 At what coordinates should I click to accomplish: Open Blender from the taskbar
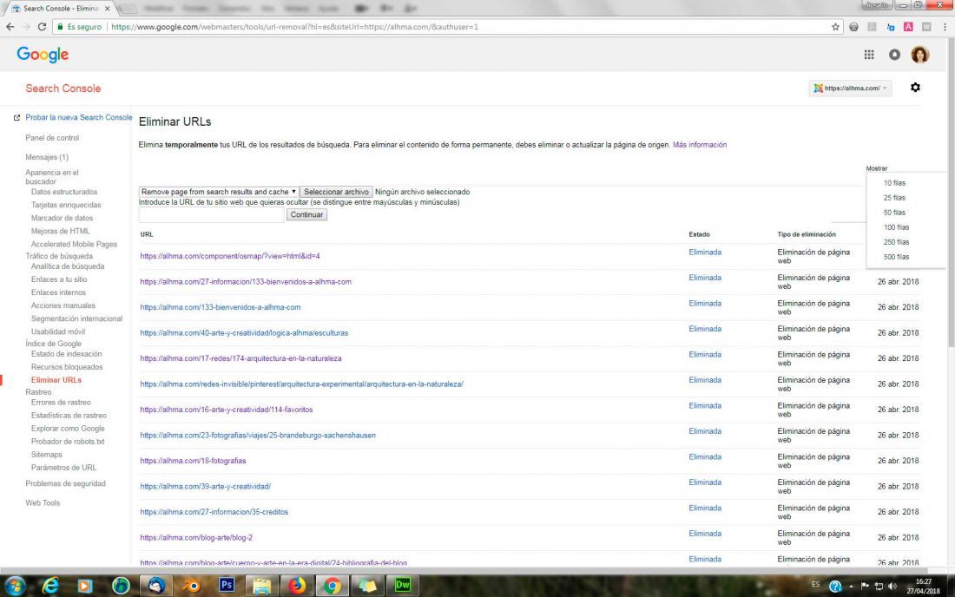191,586
